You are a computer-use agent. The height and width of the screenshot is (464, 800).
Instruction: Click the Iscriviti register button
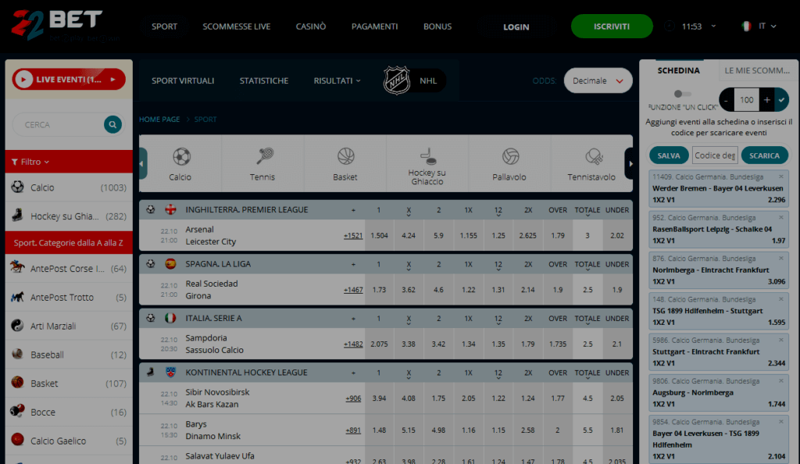611,26
